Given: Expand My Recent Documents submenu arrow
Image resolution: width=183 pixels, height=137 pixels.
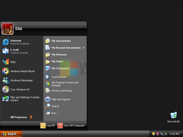Looking at the screenshot, I should click(84, 48).
